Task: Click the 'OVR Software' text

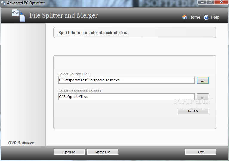Action: pos(21,143)
